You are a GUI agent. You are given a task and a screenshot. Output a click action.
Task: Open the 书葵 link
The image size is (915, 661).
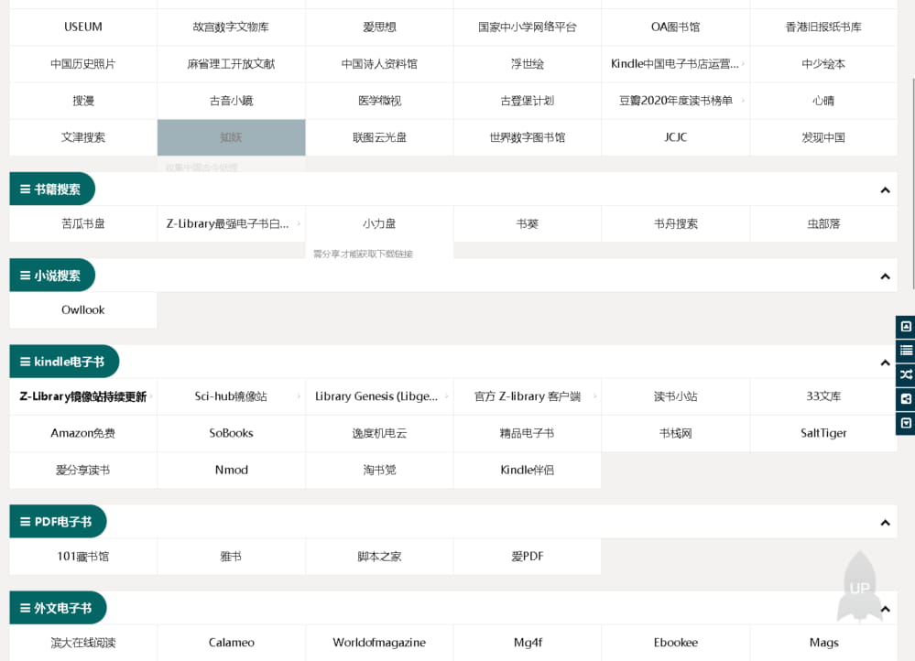click(527, 223)
